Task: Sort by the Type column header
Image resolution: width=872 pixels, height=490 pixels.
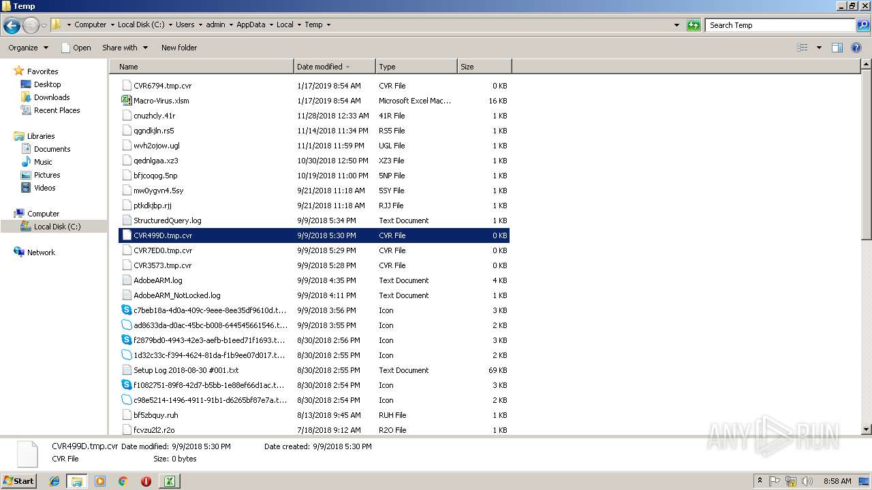Action: 416,67
